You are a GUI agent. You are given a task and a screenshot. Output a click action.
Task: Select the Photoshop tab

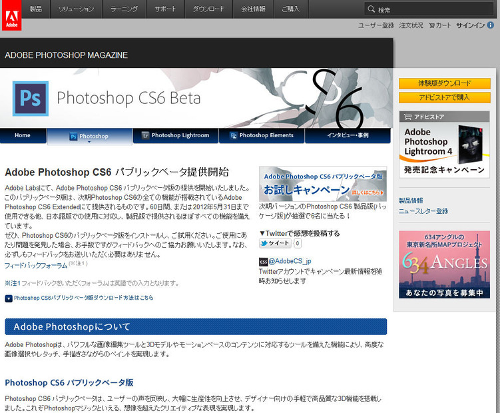click(x=90, y=137)
